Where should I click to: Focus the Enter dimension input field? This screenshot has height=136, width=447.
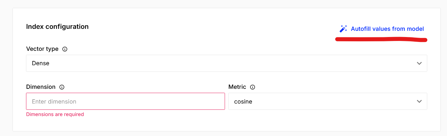pos(126,101)
